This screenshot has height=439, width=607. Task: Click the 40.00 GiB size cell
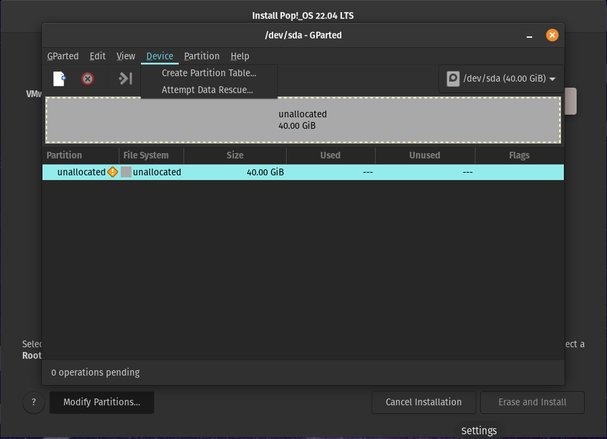click(x=265, y=172)
